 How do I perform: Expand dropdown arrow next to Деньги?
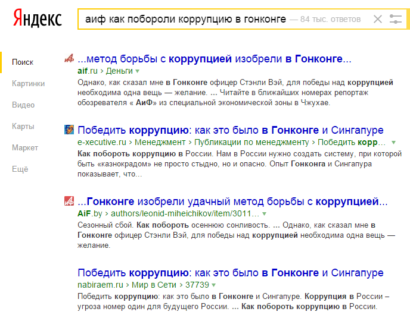138,71
